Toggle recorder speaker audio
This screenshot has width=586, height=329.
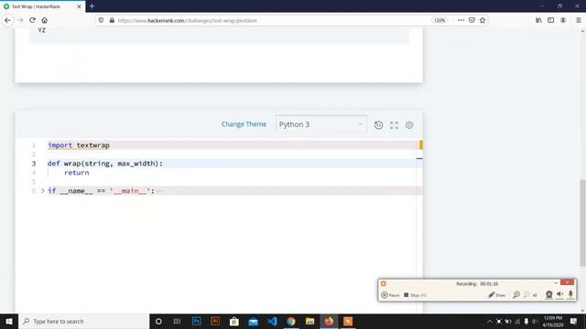(559, 294)
